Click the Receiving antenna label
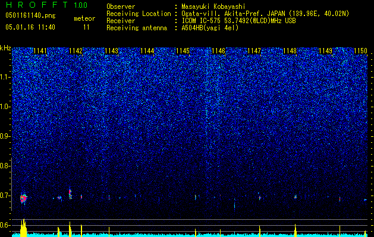The height and width of the screenshot is (237, 374). click(137, 28)
